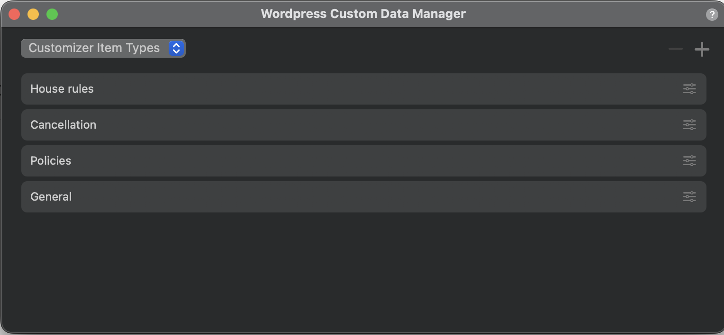724x335 pixels.
Task: Click the Policies row options icon
Action: [689, 161]
